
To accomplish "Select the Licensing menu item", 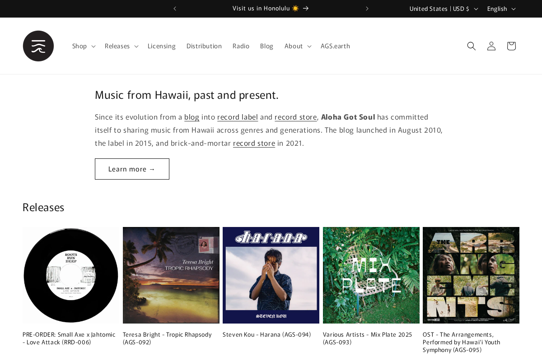I will (161, 46).
